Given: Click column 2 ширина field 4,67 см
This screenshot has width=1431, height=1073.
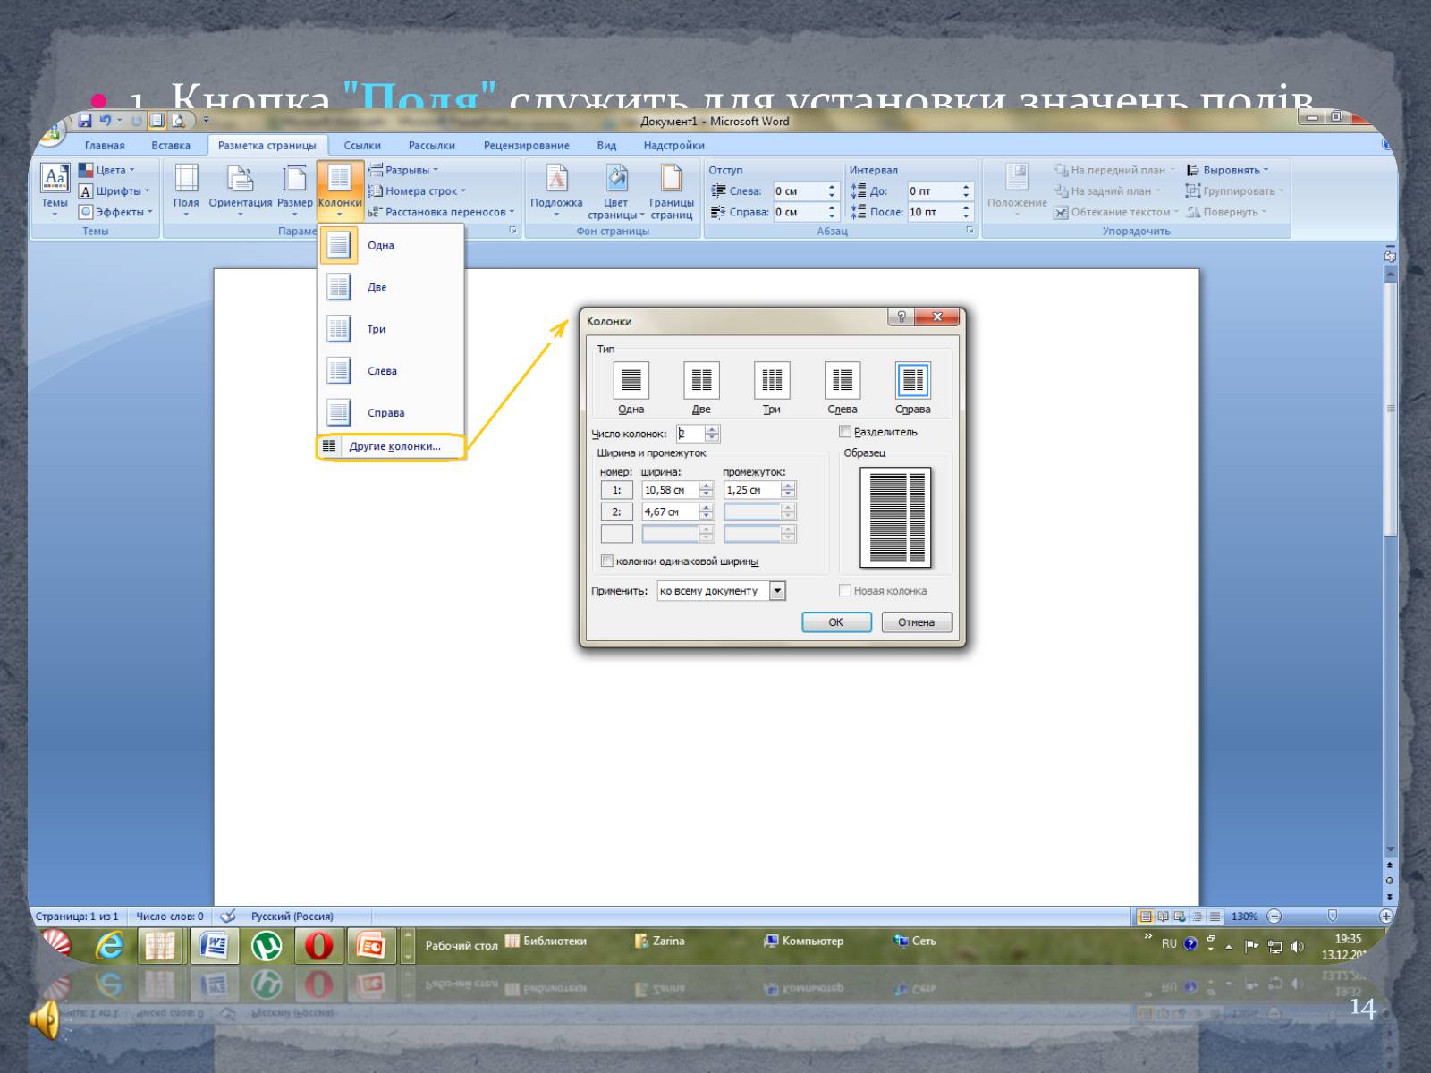Looking at the screenshot, I should click(x=671, y=511).
